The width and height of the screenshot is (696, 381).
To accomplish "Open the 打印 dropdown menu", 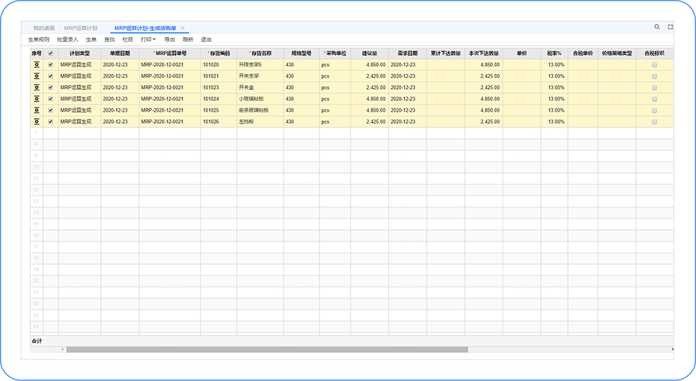I will pos(148,40).
